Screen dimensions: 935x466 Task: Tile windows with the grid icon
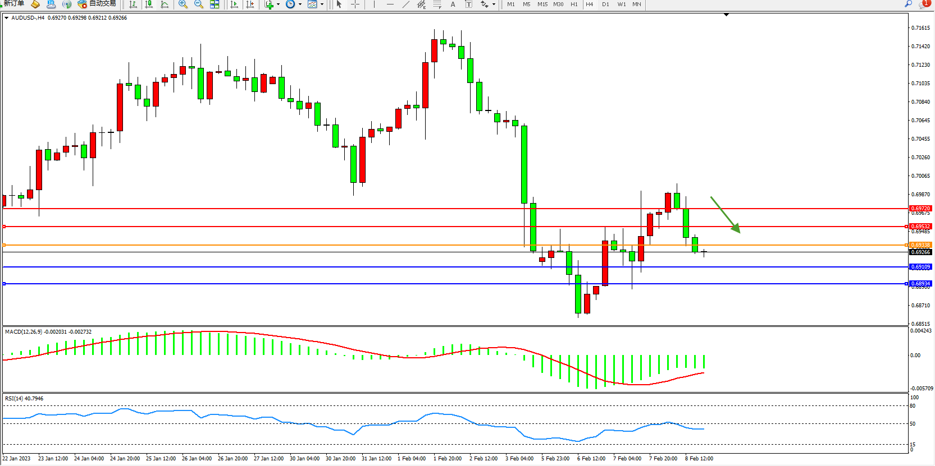pyautogui.click(x=215, y=4)
